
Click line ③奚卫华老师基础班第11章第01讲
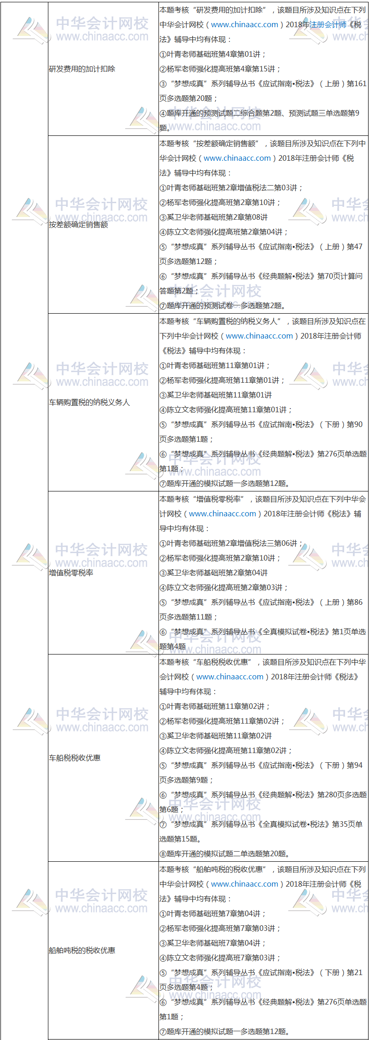point(216,395)
